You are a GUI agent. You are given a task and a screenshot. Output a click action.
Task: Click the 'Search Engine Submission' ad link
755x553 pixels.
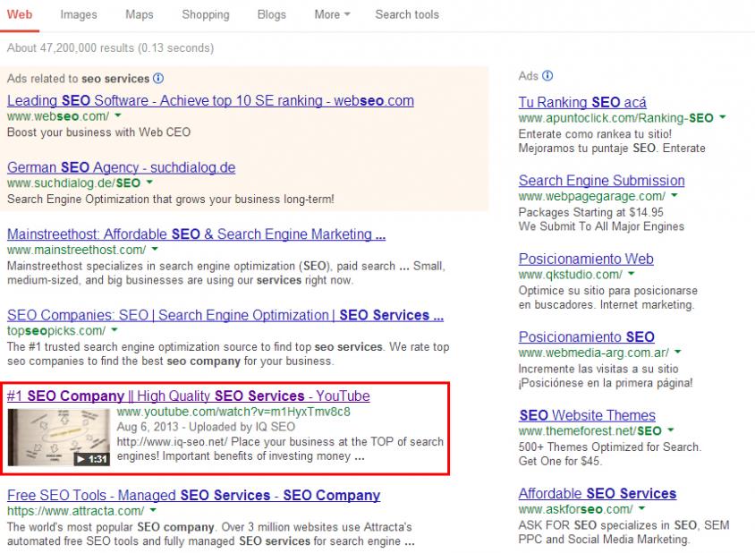(x=601, y=180)
